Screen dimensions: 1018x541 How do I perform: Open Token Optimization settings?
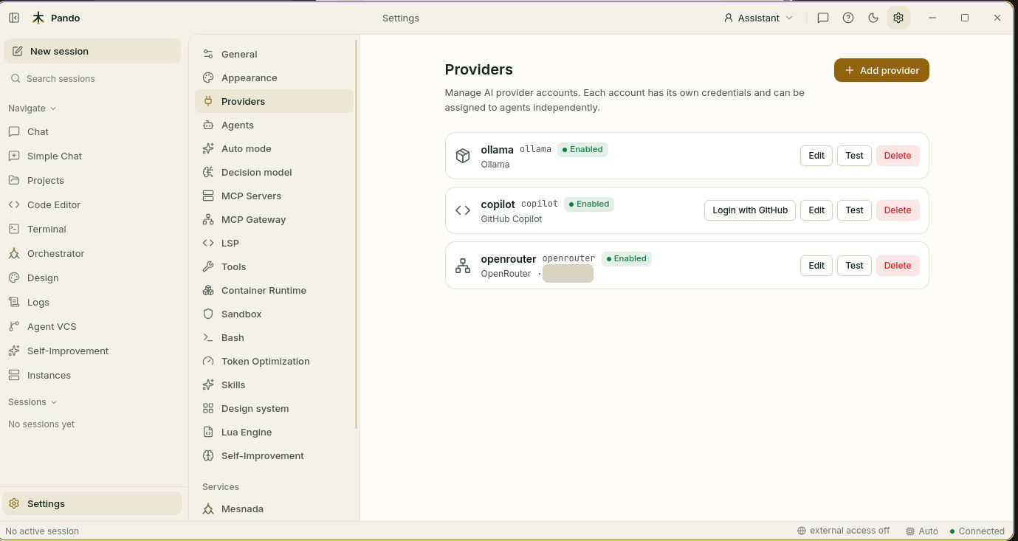274,361
